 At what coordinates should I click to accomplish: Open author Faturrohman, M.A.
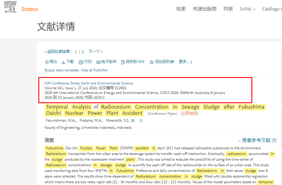tap(61, 120)
